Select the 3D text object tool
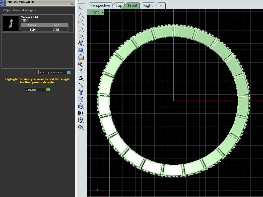This screenshot has height=197, width=263. click(81, 92)
